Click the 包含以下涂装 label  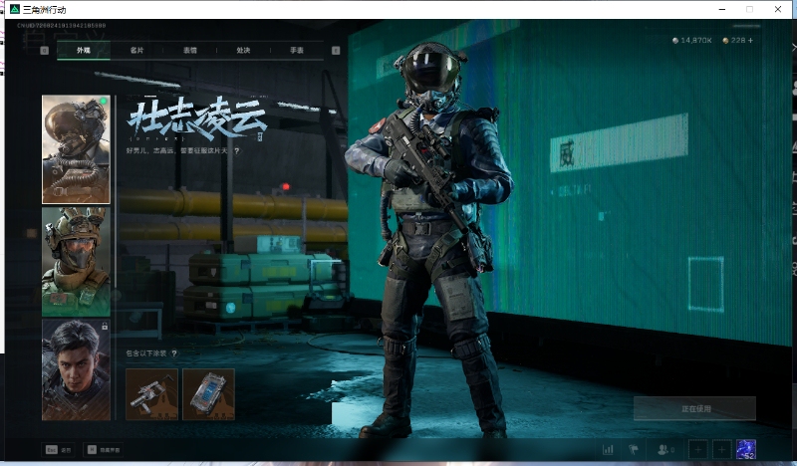click(146, 353)
